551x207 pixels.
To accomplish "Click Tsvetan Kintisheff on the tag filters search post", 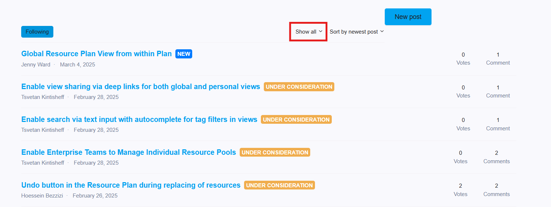I will (43, 130).
